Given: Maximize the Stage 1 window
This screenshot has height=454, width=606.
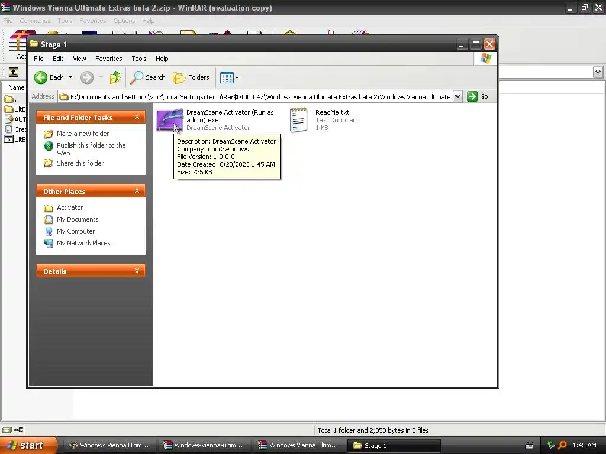Looking at the screenshot, I should click(x=476, y=44).
